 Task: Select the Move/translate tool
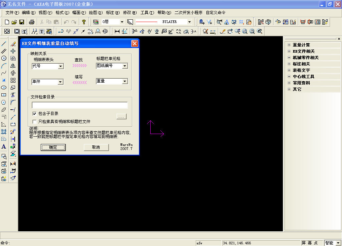click(13, 51)
